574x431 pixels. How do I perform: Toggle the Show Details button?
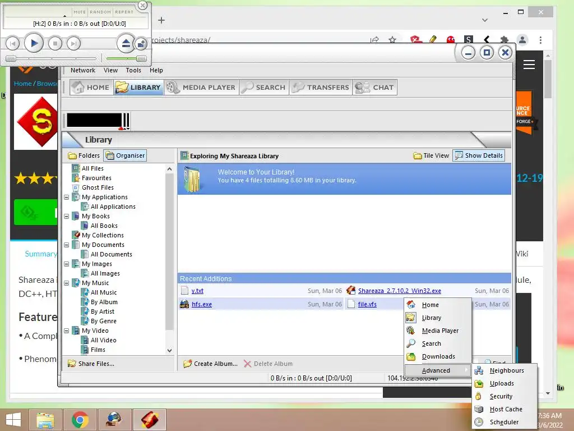coord(479,155)
